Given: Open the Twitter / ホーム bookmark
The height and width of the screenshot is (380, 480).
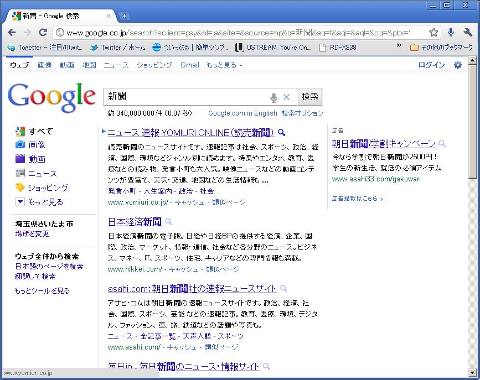Looking at the screenshot, I should pos(117,48).
